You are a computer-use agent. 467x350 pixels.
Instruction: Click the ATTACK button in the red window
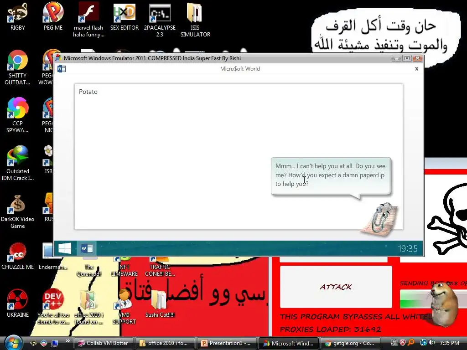point(336,287)
